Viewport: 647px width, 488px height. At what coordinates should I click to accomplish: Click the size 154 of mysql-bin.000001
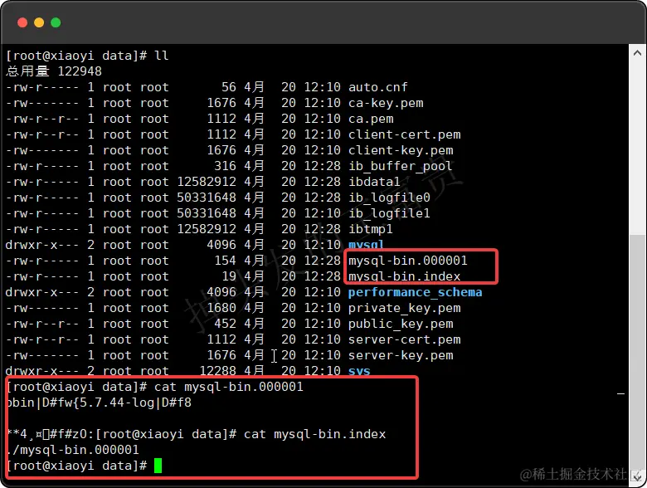(225, 261)
